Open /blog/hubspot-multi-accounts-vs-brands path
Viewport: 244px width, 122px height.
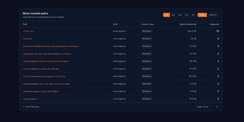pyautogui.click(x=46, y=61)
